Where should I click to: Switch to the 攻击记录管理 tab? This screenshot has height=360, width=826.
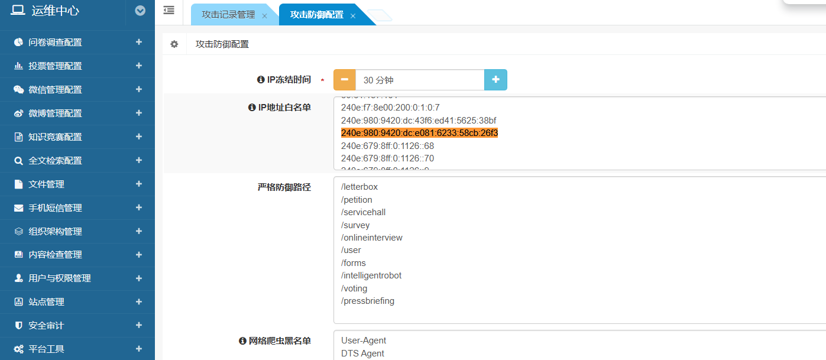[x=228, y=15]
